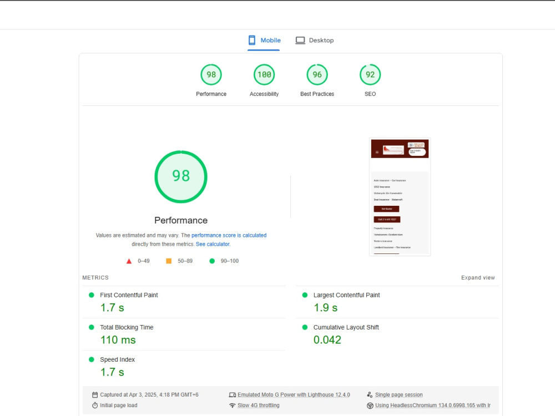
Task: Click the green dot beside Cumulative Layout Shift
Action: [305, 327]
